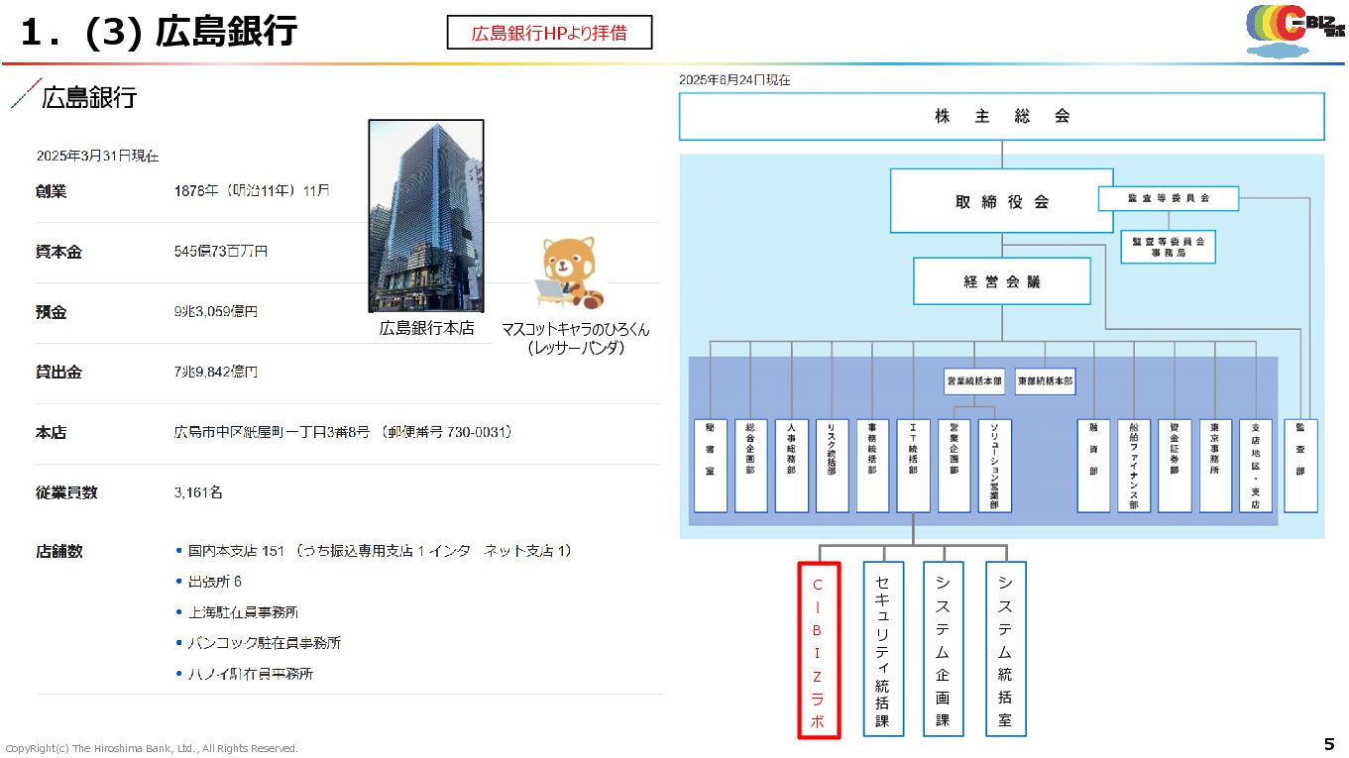Select the 人事総務部 department box
1349x758 pixels.
pos(791,466)
